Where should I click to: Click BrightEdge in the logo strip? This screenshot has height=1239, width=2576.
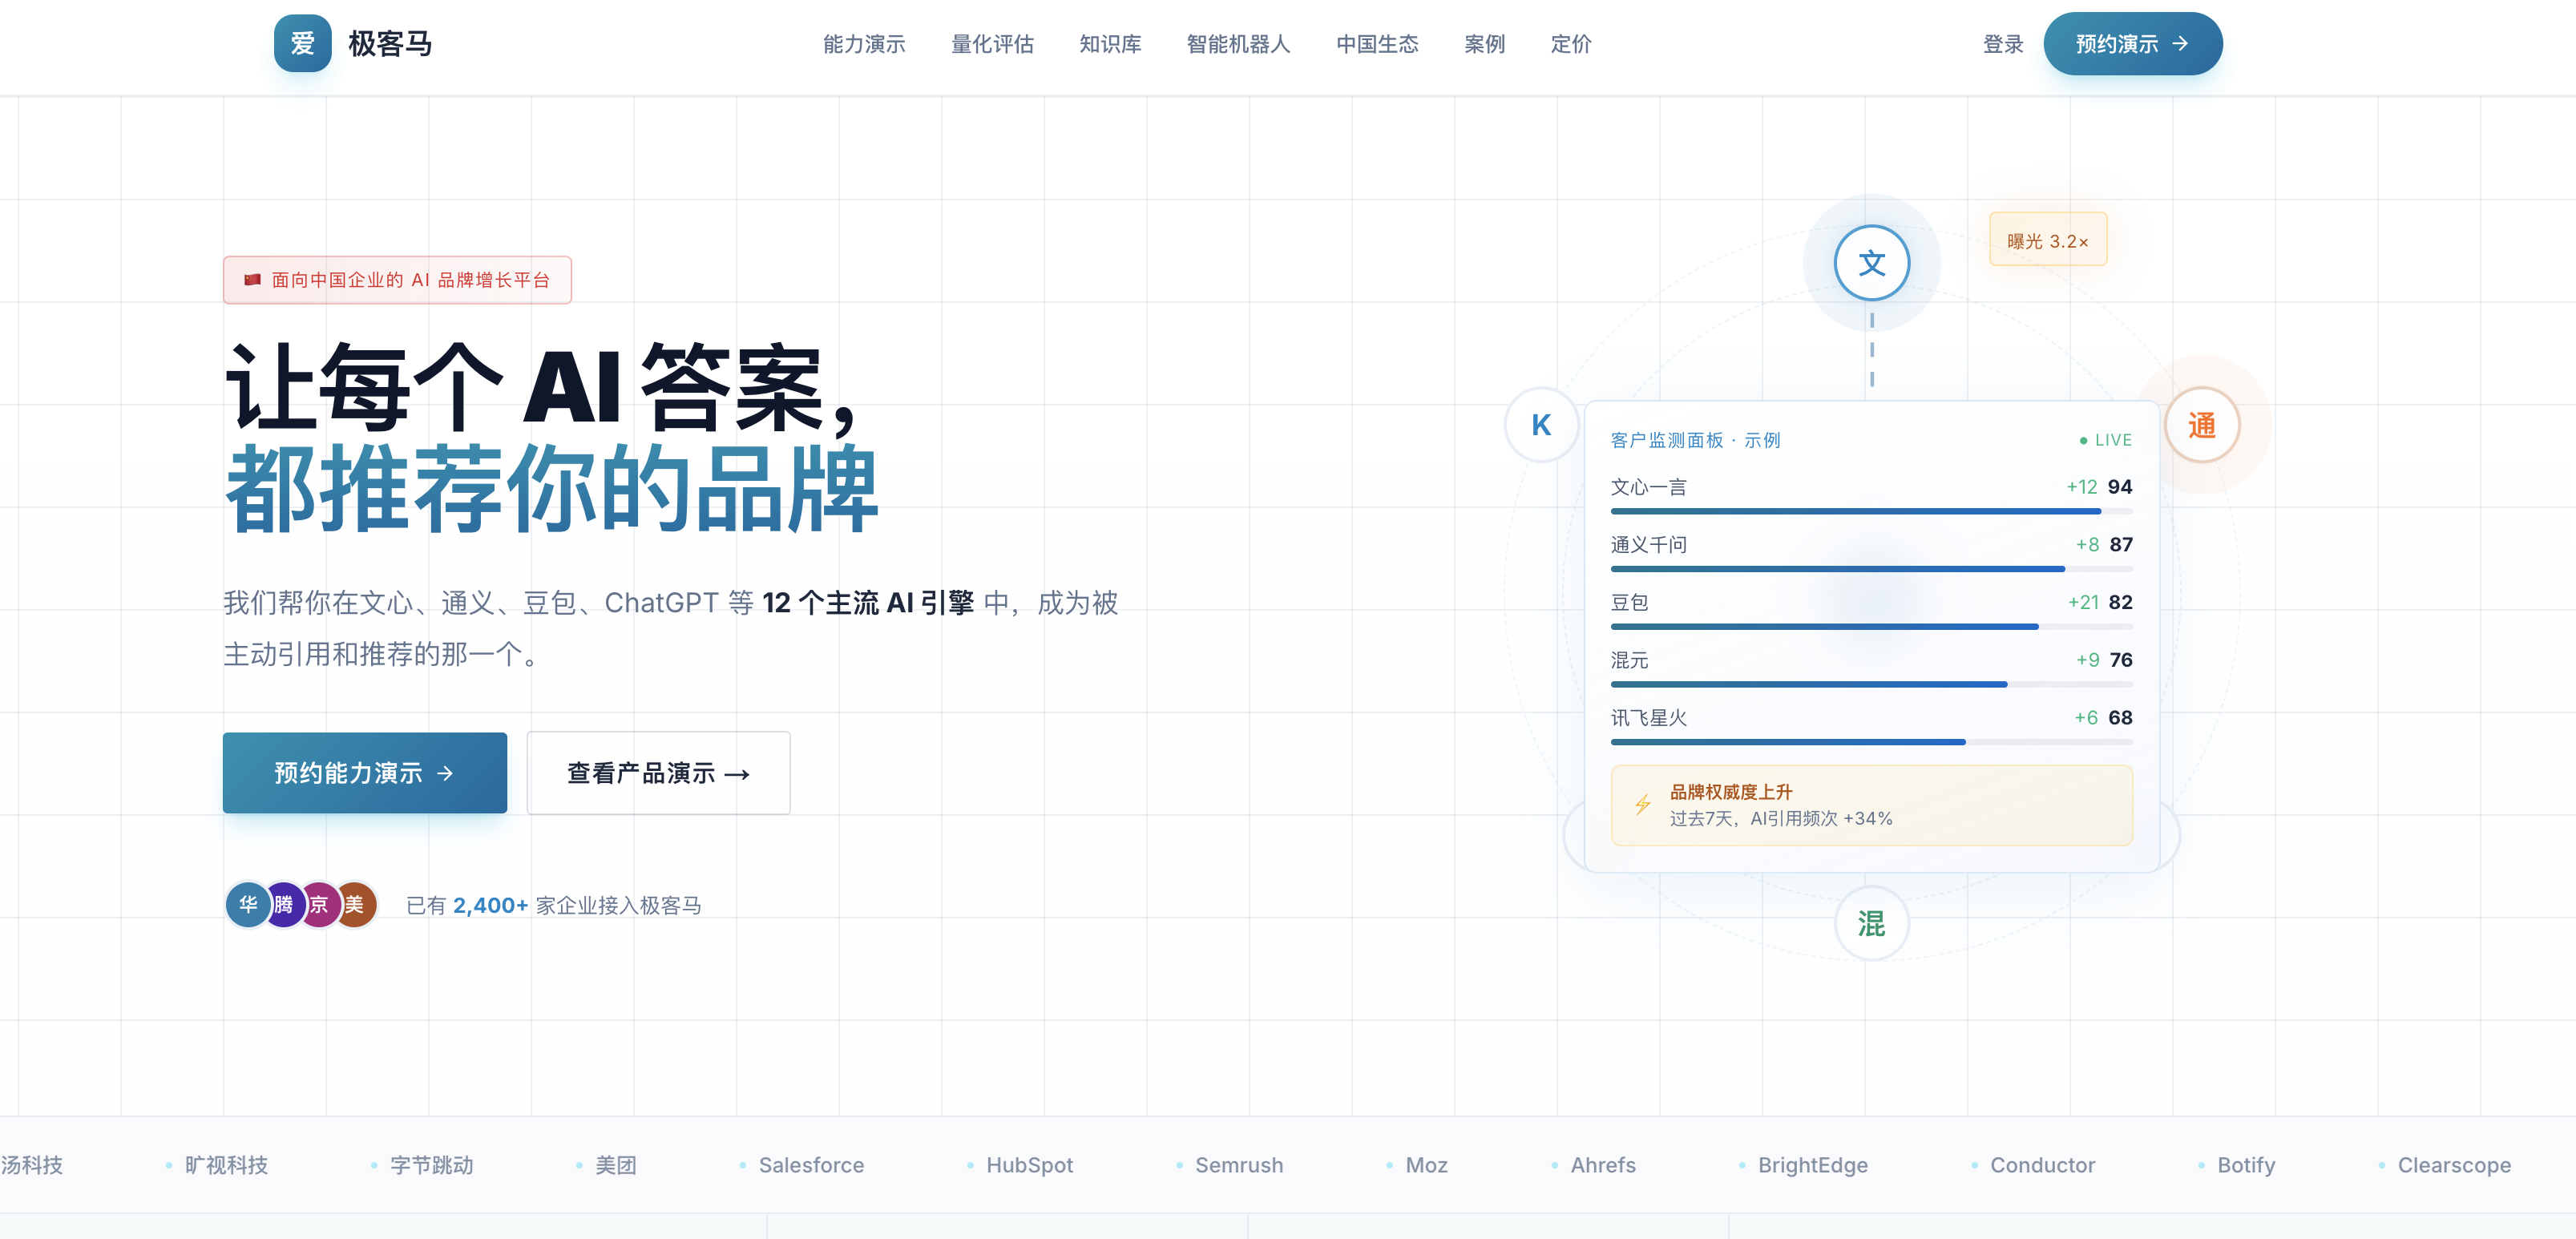(1812, 1165)
